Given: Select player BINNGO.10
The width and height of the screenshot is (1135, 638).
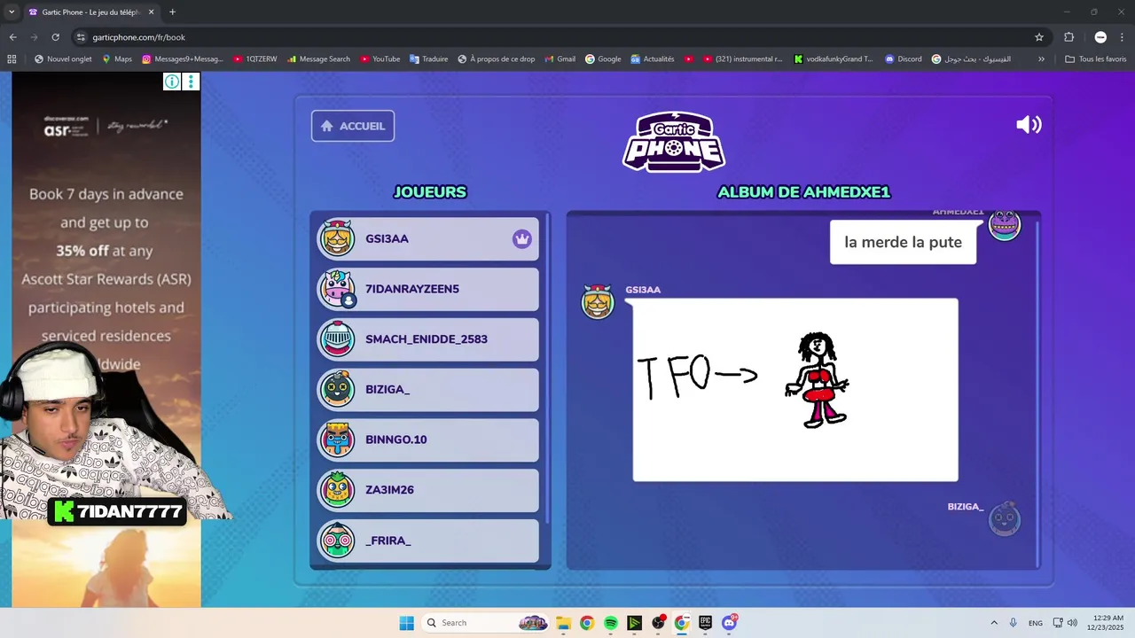Looking at the screenshot, I should click(427, 440).
